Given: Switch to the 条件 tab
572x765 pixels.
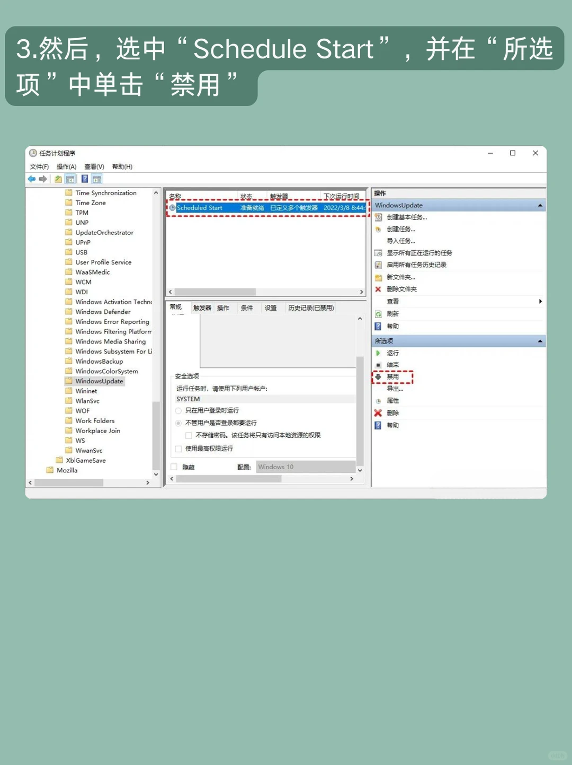Looking at the screenshot, I should (247, 308).
